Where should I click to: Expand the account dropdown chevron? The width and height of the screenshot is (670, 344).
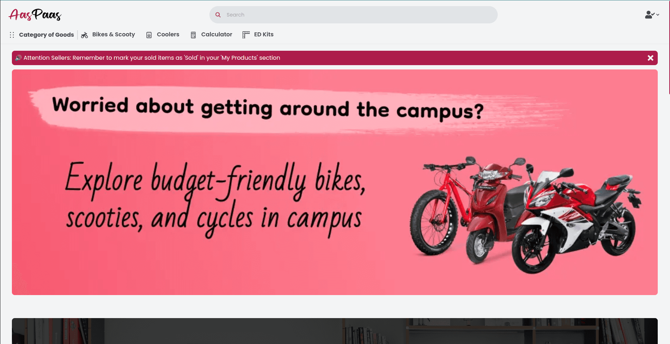click(x=658, y=15)
